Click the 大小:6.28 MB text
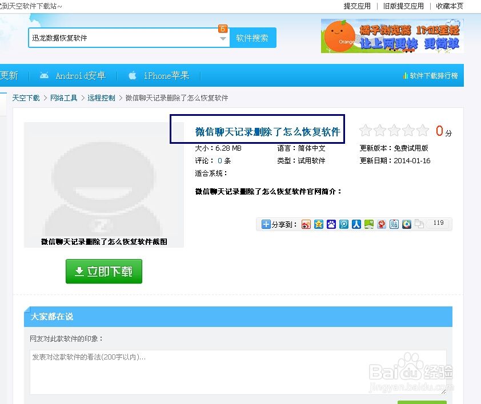The width and height of the screenshot is (481, 404). (218, 148)
